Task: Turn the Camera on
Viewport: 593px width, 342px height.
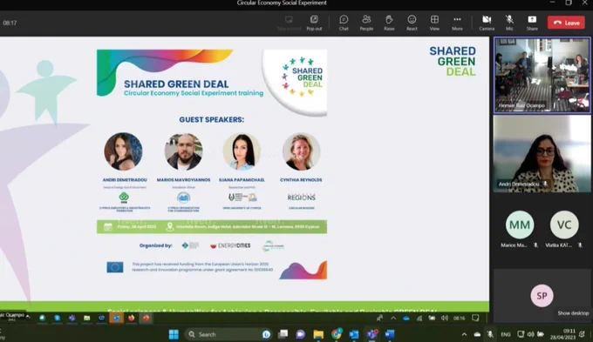Action: click(x=487, y=23)
